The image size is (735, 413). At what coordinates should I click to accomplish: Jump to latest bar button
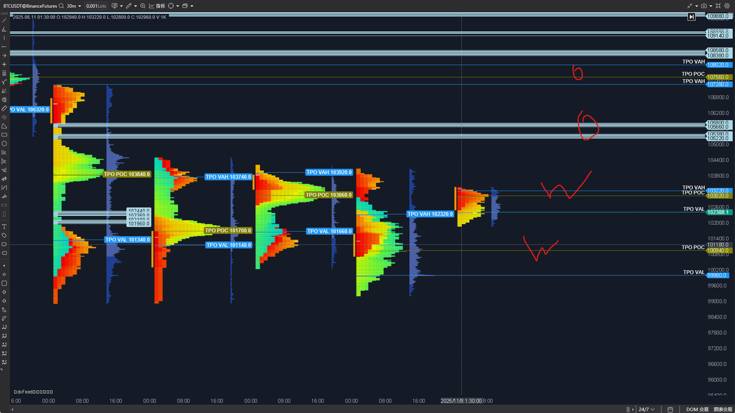click(x=692, y=17)
